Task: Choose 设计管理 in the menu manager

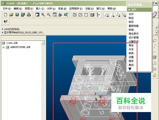Action: [134, 38]
